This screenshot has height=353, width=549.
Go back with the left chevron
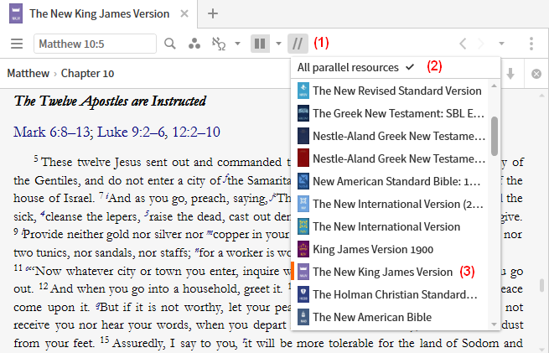pyautogui.click(x=463, y=44)
